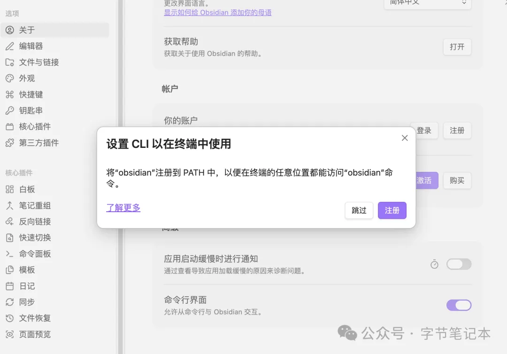Screen dimensions: 507x354
Task: Open 命令面板 plugin settings
Action: (55, 254)
